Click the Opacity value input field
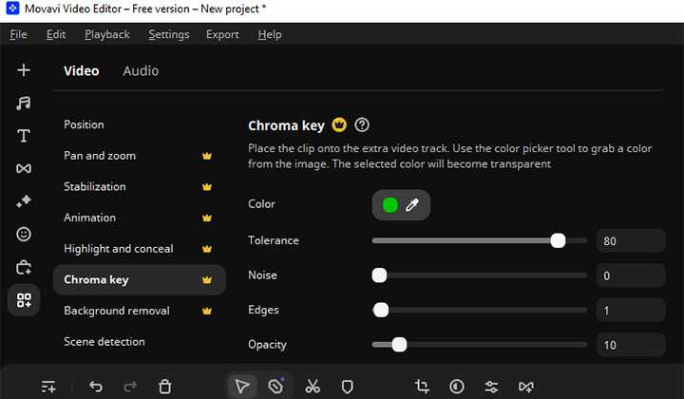Viewport: 684px width, 399px height. tap(630, 345)
